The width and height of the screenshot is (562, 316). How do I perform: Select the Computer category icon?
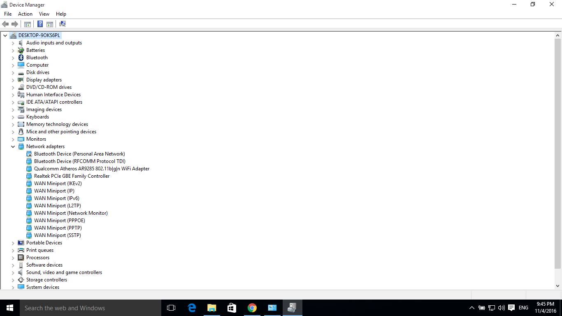pos(21,65)
